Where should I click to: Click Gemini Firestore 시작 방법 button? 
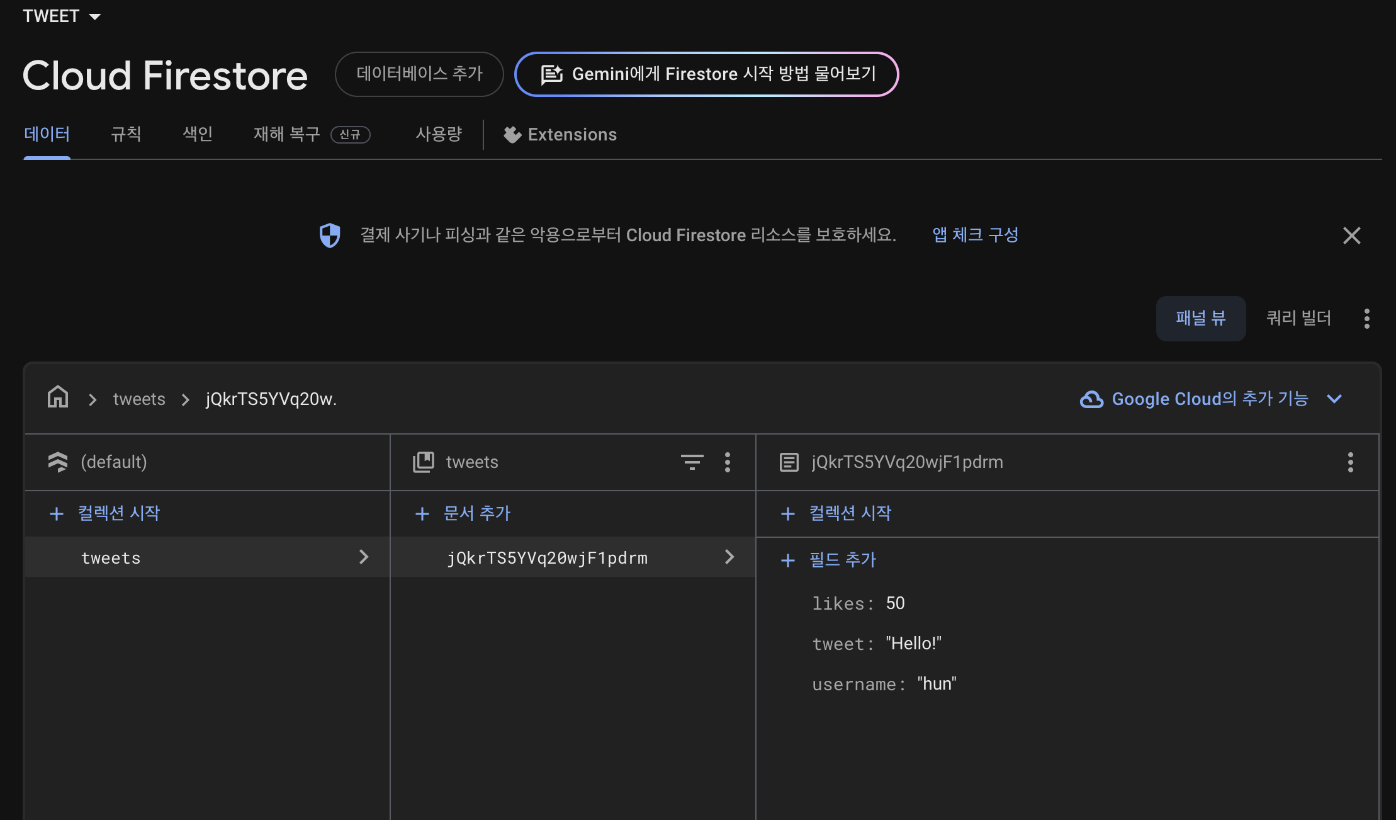pyautogui.click(x=706, y=74)
